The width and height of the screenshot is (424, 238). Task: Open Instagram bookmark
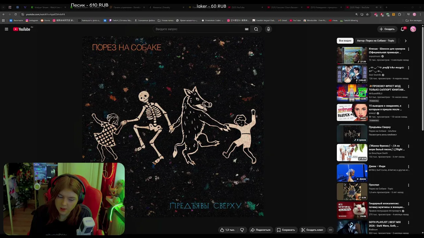32,20
